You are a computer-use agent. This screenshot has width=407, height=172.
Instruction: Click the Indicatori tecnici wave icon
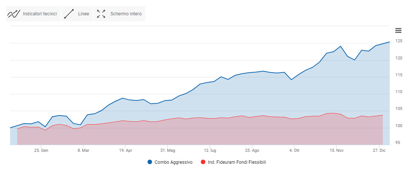[x=13, y=14]
